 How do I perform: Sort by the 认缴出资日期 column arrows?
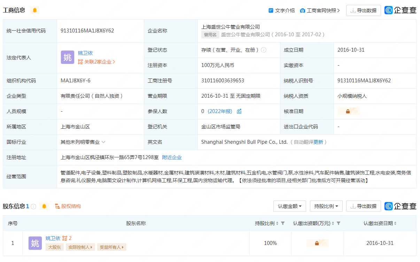[395, 223]
